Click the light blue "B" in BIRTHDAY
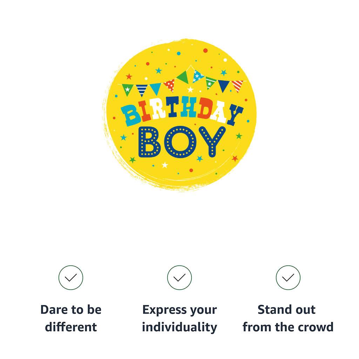The image size is (359, 359). [x=131, y=115]
